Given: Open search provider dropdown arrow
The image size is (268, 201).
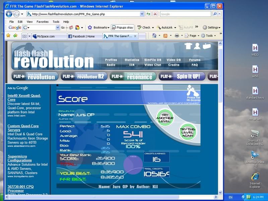Looking at the screenshot, I should [x=219, y=14].
